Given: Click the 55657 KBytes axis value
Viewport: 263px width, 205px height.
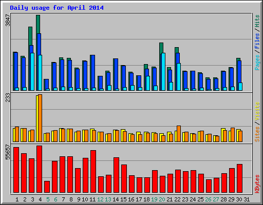Looking at the screenshot, I should (8, 152).
